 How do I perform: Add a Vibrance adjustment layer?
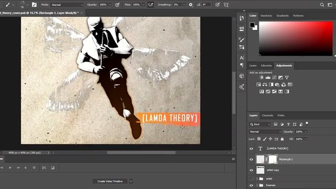click(287, 78)
